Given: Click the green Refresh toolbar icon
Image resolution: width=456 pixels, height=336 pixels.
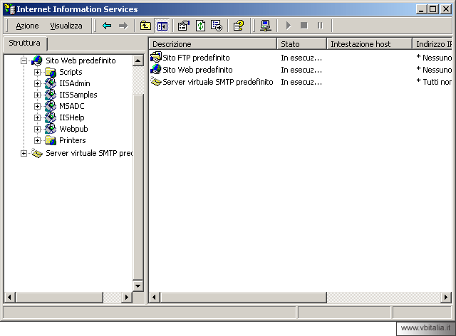Looking at the screenshot, I should 200,26.
